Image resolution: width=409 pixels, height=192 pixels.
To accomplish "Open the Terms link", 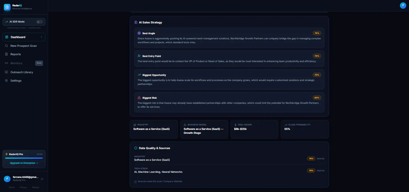I will tap(11, 187).
